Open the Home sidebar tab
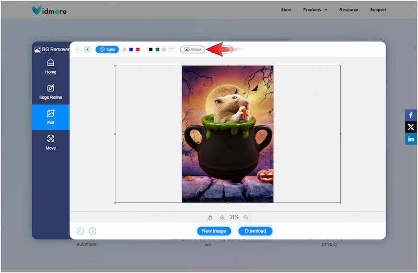The height and width of the screenshot is (273, 418). [x=51, y=66]
